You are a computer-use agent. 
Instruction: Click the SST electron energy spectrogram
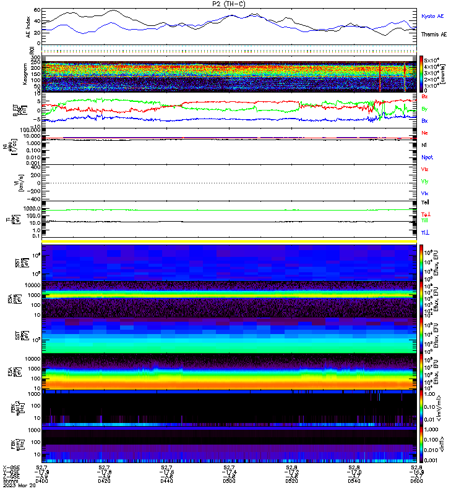(229, 335)
